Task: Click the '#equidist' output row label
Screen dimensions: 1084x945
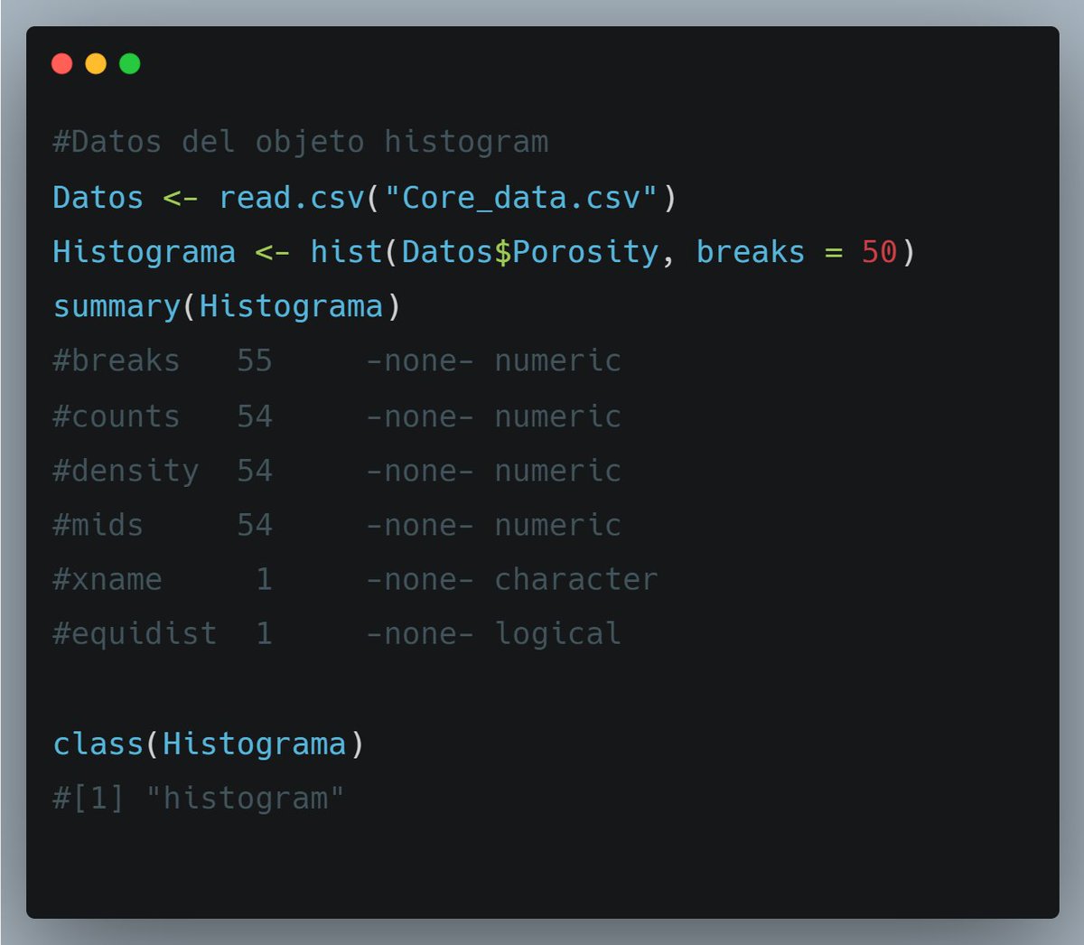Action: pyautogui.click(x=135, y=633)
